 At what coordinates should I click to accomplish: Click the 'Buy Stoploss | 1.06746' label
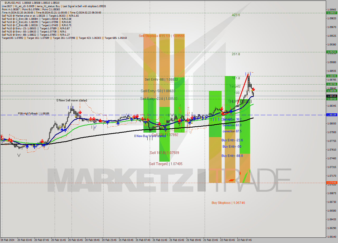pyautogui.click(x=228, y=203)
